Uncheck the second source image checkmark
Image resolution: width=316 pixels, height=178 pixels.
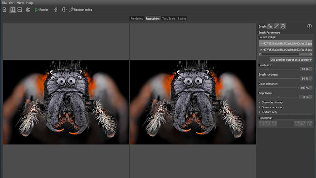click(261, 50)
